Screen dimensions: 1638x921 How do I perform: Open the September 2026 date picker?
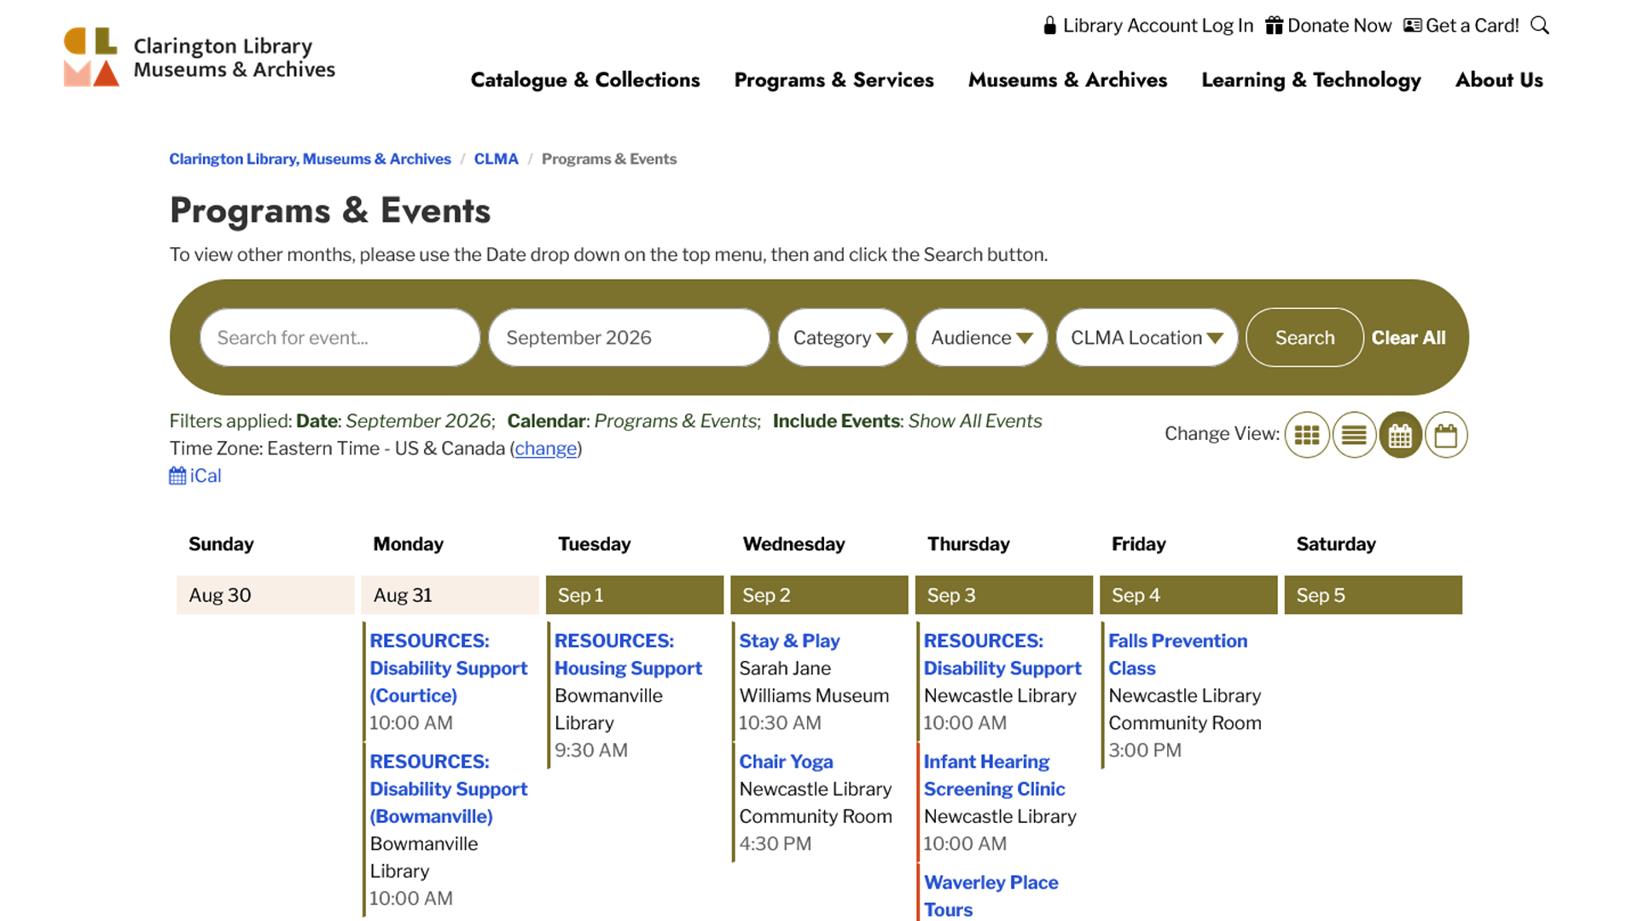coord(629,338)
